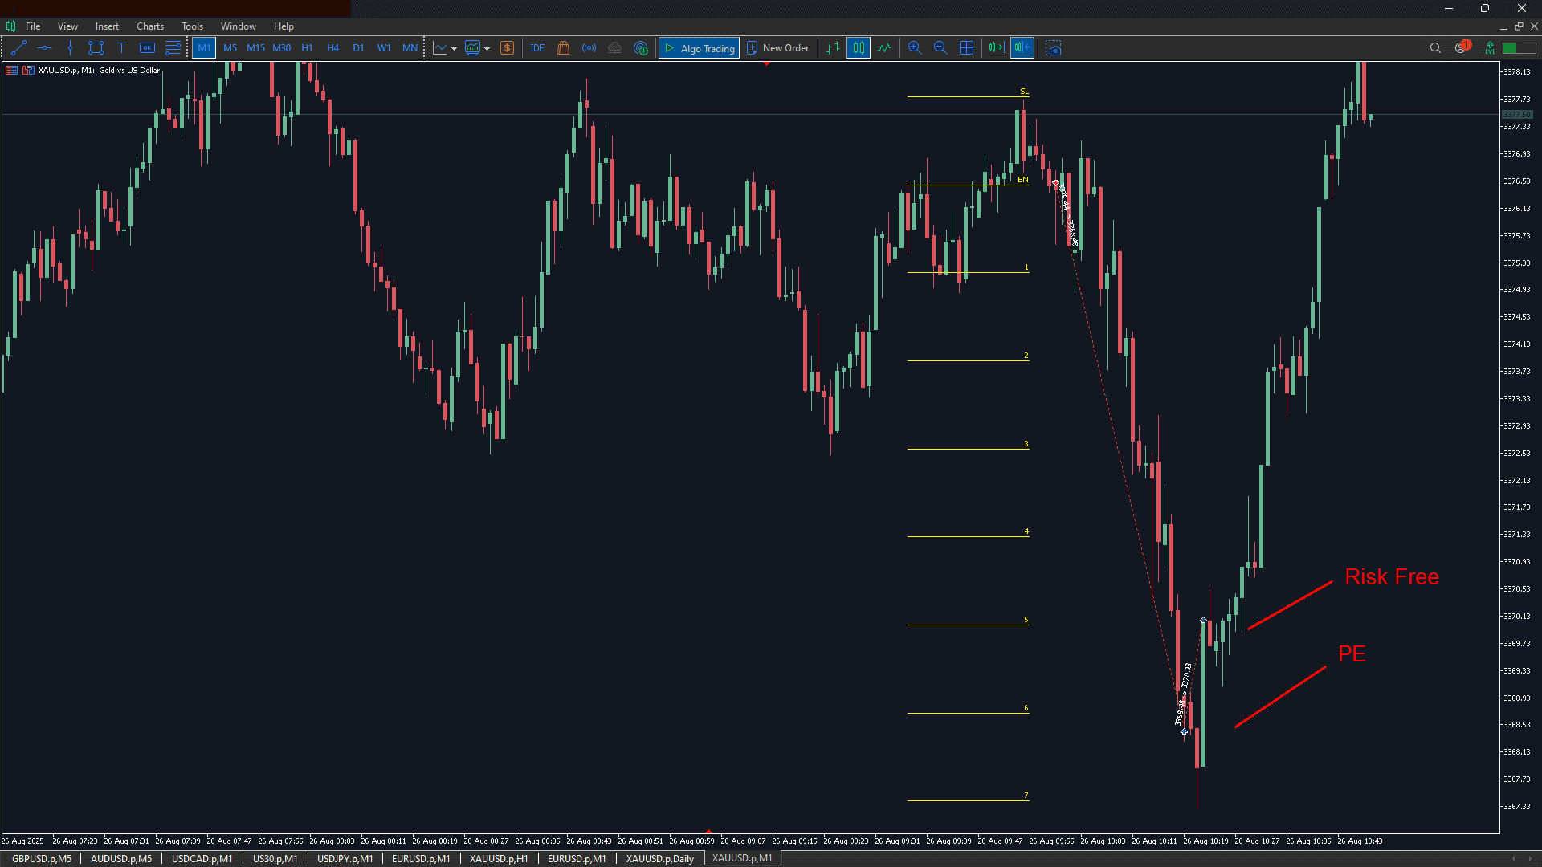This screenshot has height=867, width=1542.
Task: Click the zoom out magnifier icon
Action: [x=940, y=48]
